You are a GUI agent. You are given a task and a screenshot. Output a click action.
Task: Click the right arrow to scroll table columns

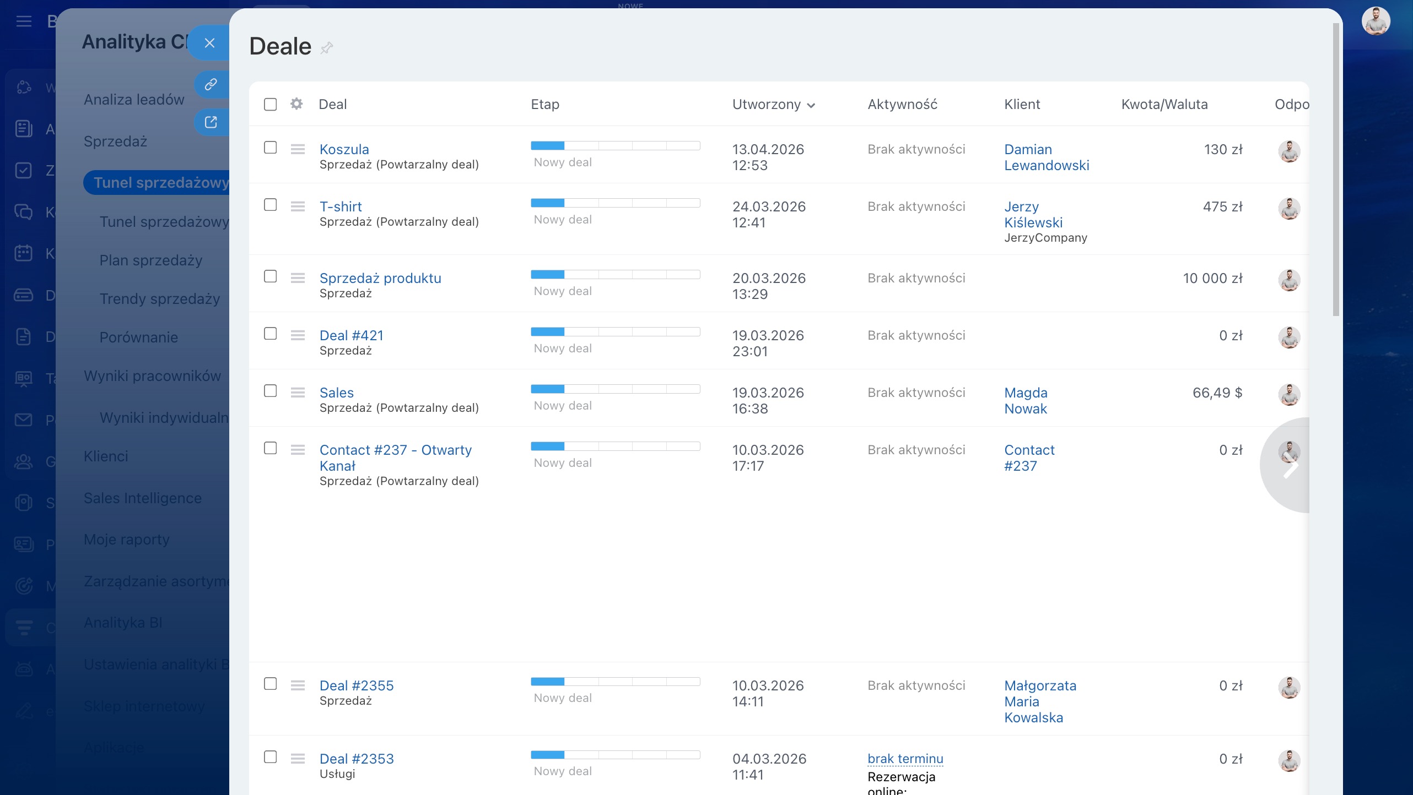click(x=1291, y=467)
